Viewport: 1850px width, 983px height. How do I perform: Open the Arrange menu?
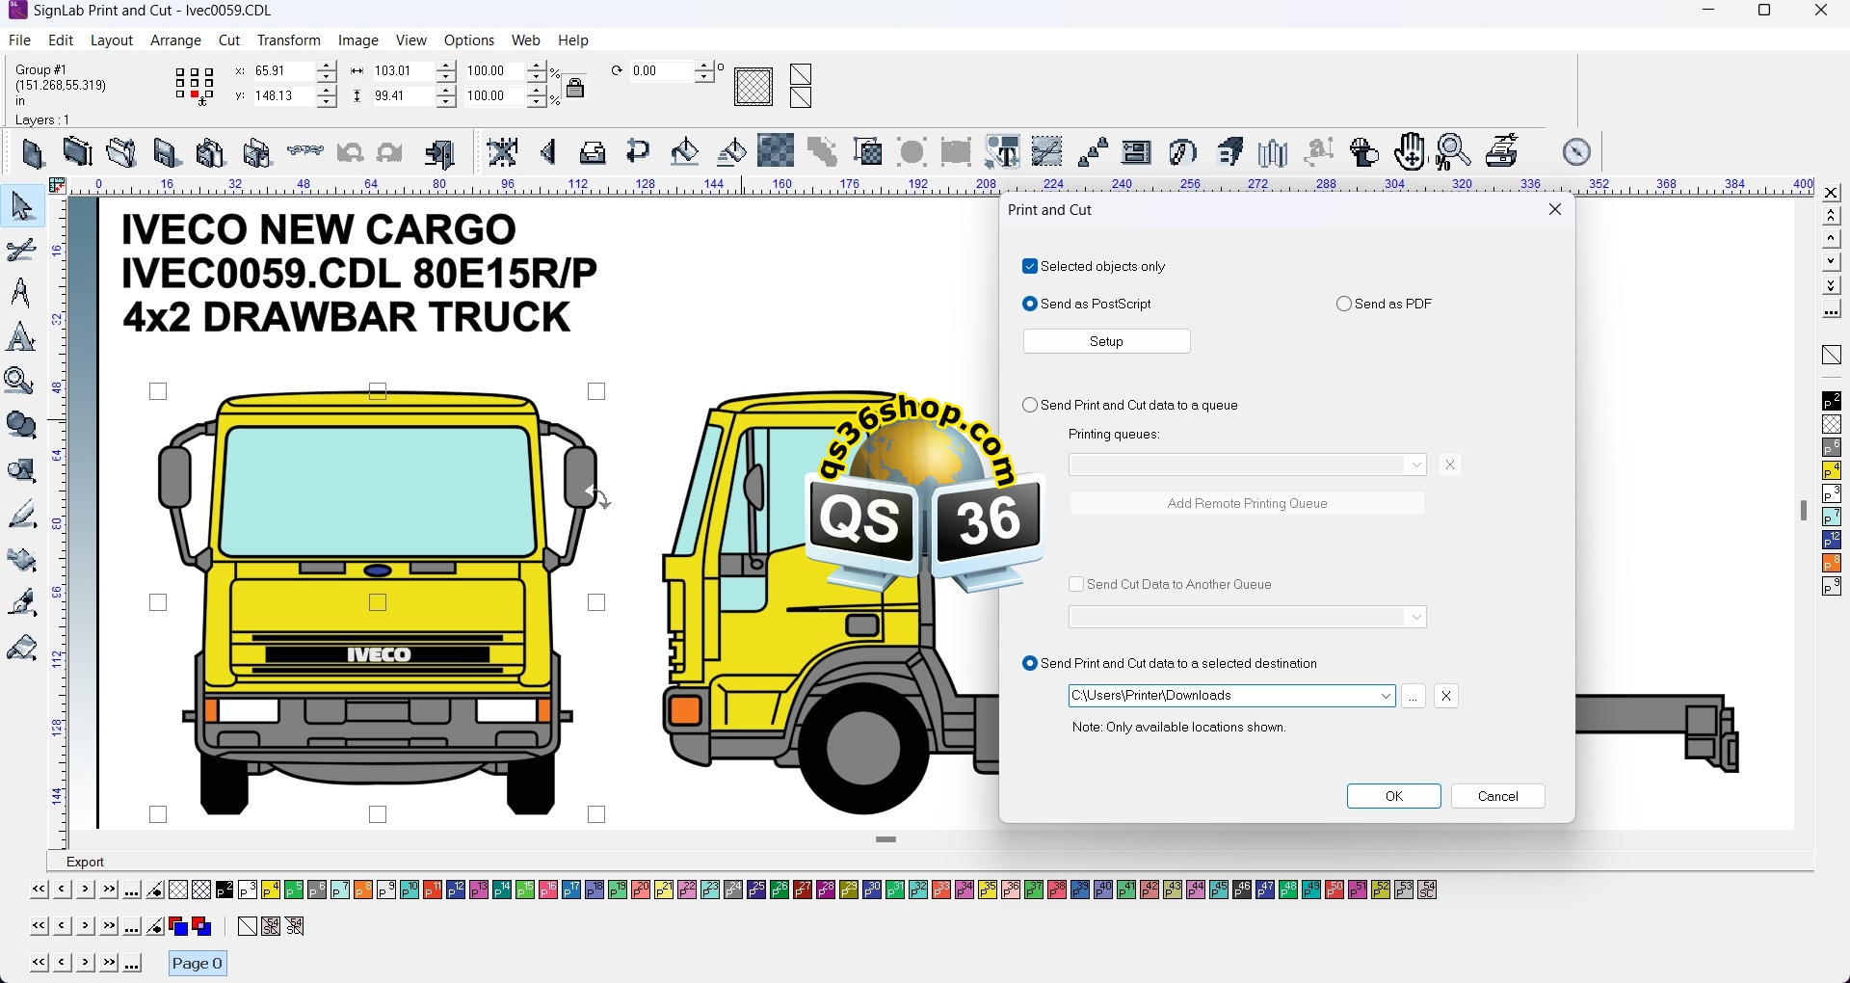coord(175,40)
